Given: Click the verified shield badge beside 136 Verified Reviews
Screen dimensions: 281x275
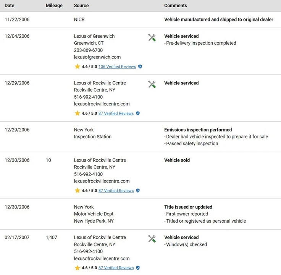Looking at the screenshot, I should coord(140,66).
